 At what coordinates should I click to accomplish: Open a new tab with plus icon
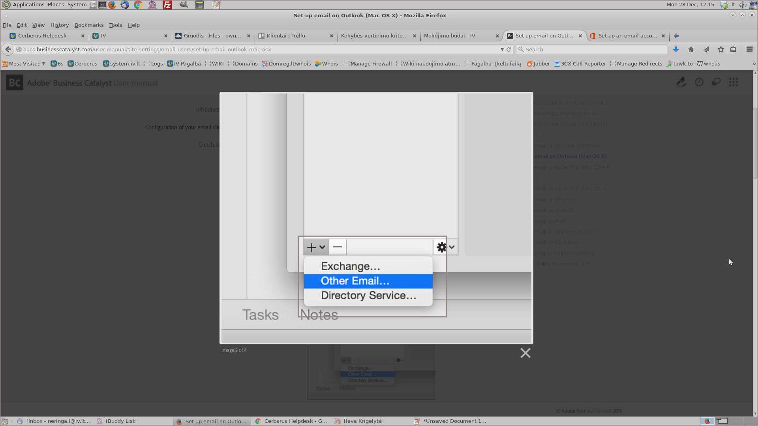pyautogui.click(x=676, y=36)
